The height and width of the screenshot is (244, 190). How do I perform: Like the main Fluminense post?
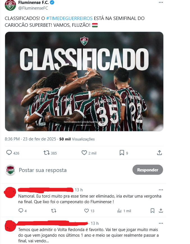tap(84, 153)
